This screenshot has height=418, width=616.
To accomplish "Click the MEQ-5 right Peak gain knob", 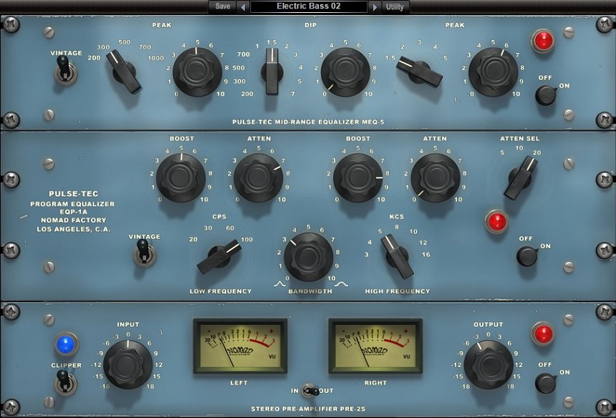I will point(493,72).
